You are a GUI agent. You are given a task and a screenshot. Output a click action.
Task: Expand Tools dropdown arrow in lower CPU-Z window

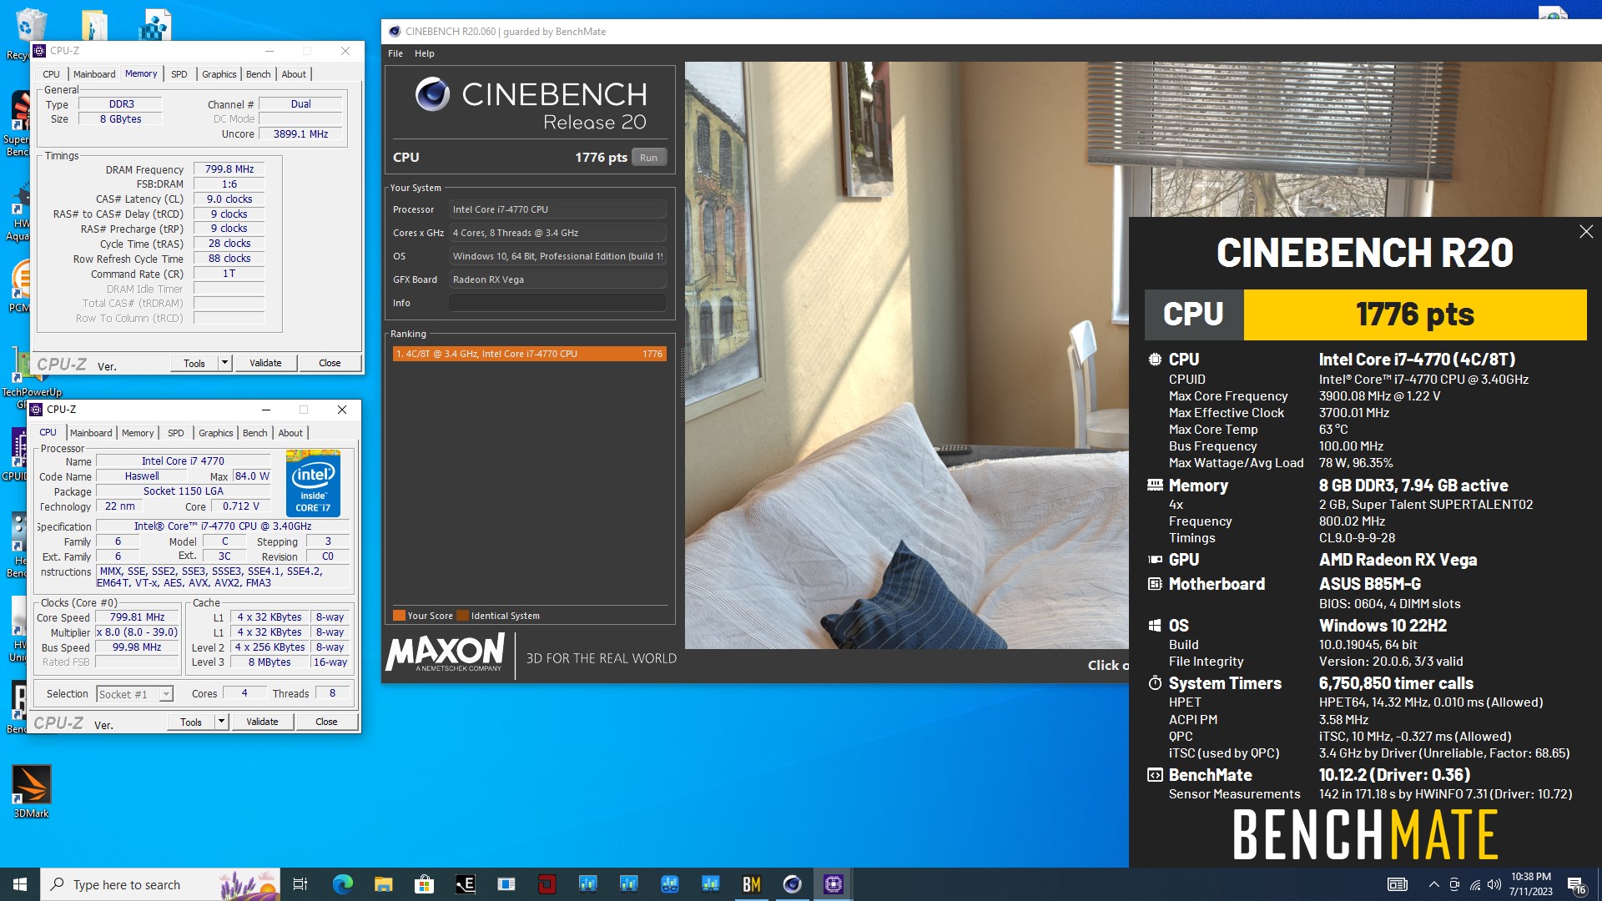[221, 722]
